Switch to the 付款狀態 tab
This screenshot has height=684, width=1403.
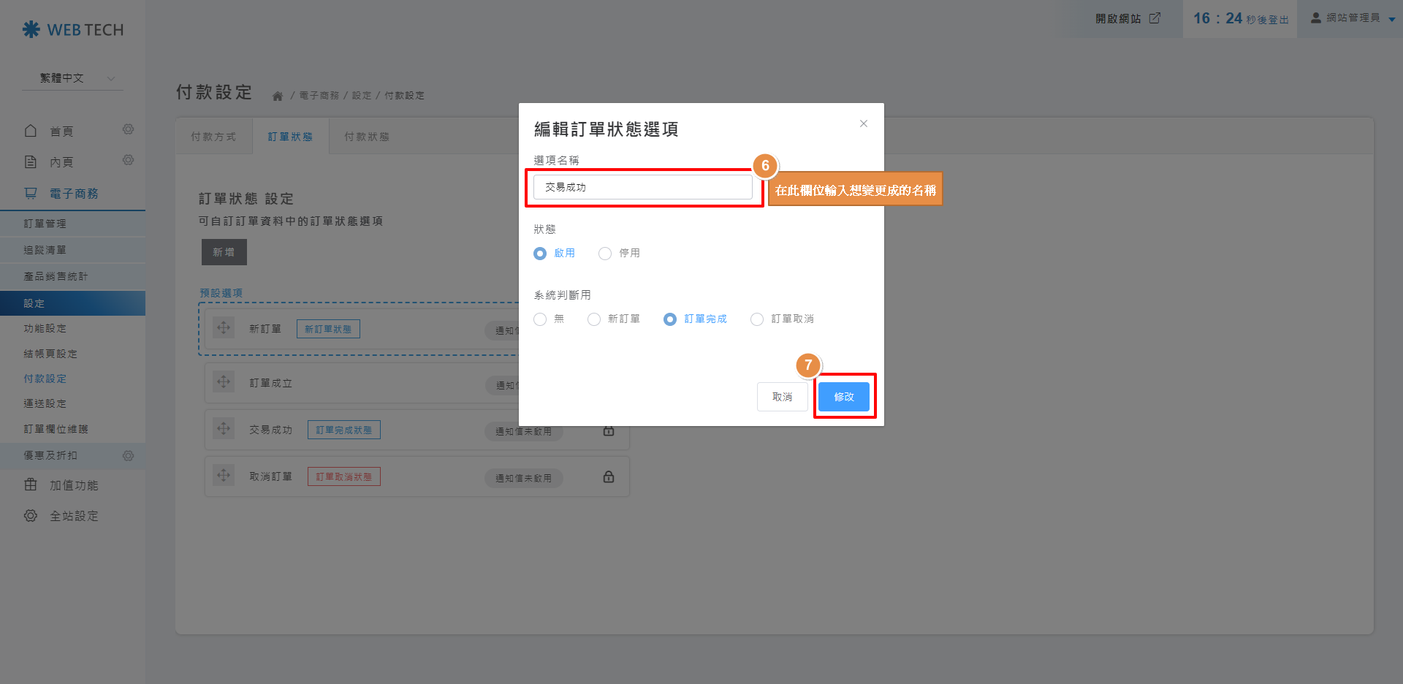point(367,136)
